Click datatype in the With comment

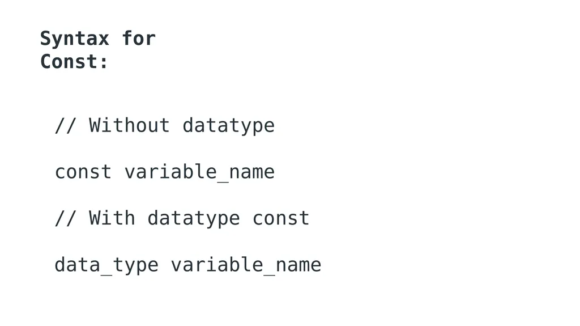point(194,219)
